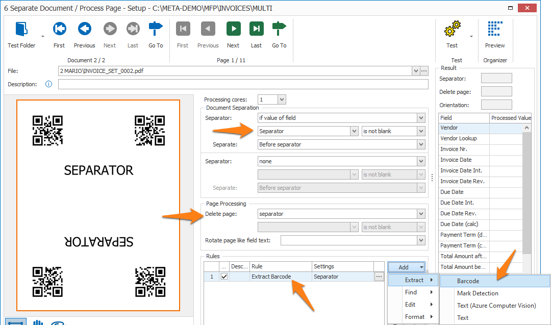Jump to Previous page

[208, 29]
